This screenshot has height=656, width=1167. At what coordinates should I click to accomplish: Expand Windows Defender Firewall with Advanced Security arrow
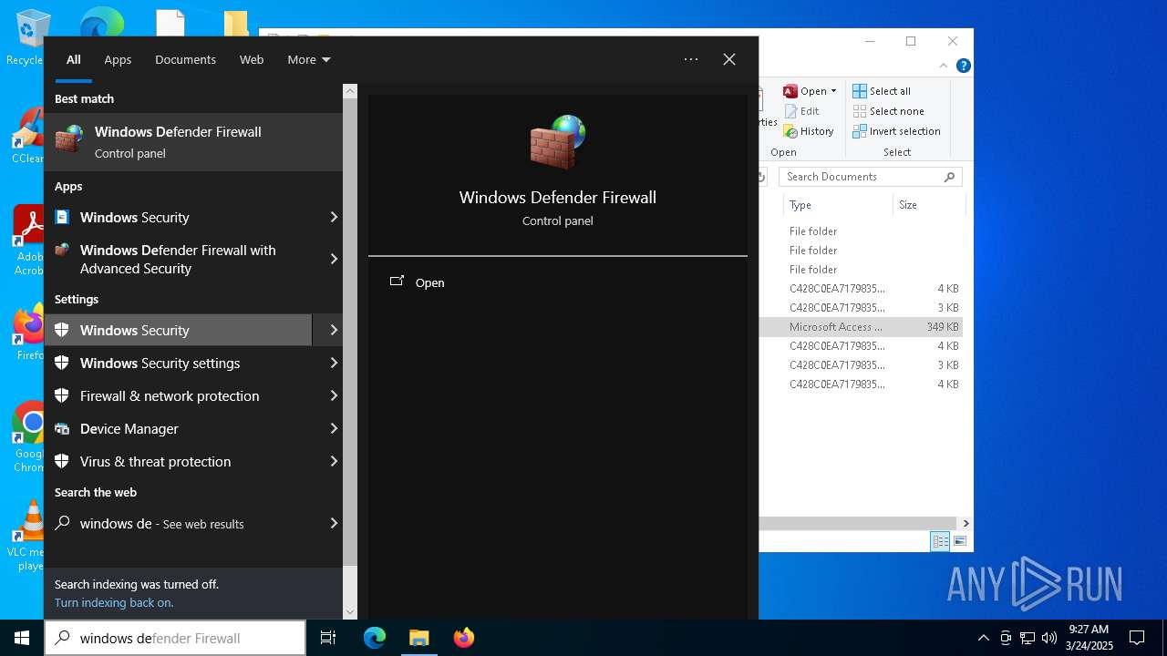[x=334, y=259]
